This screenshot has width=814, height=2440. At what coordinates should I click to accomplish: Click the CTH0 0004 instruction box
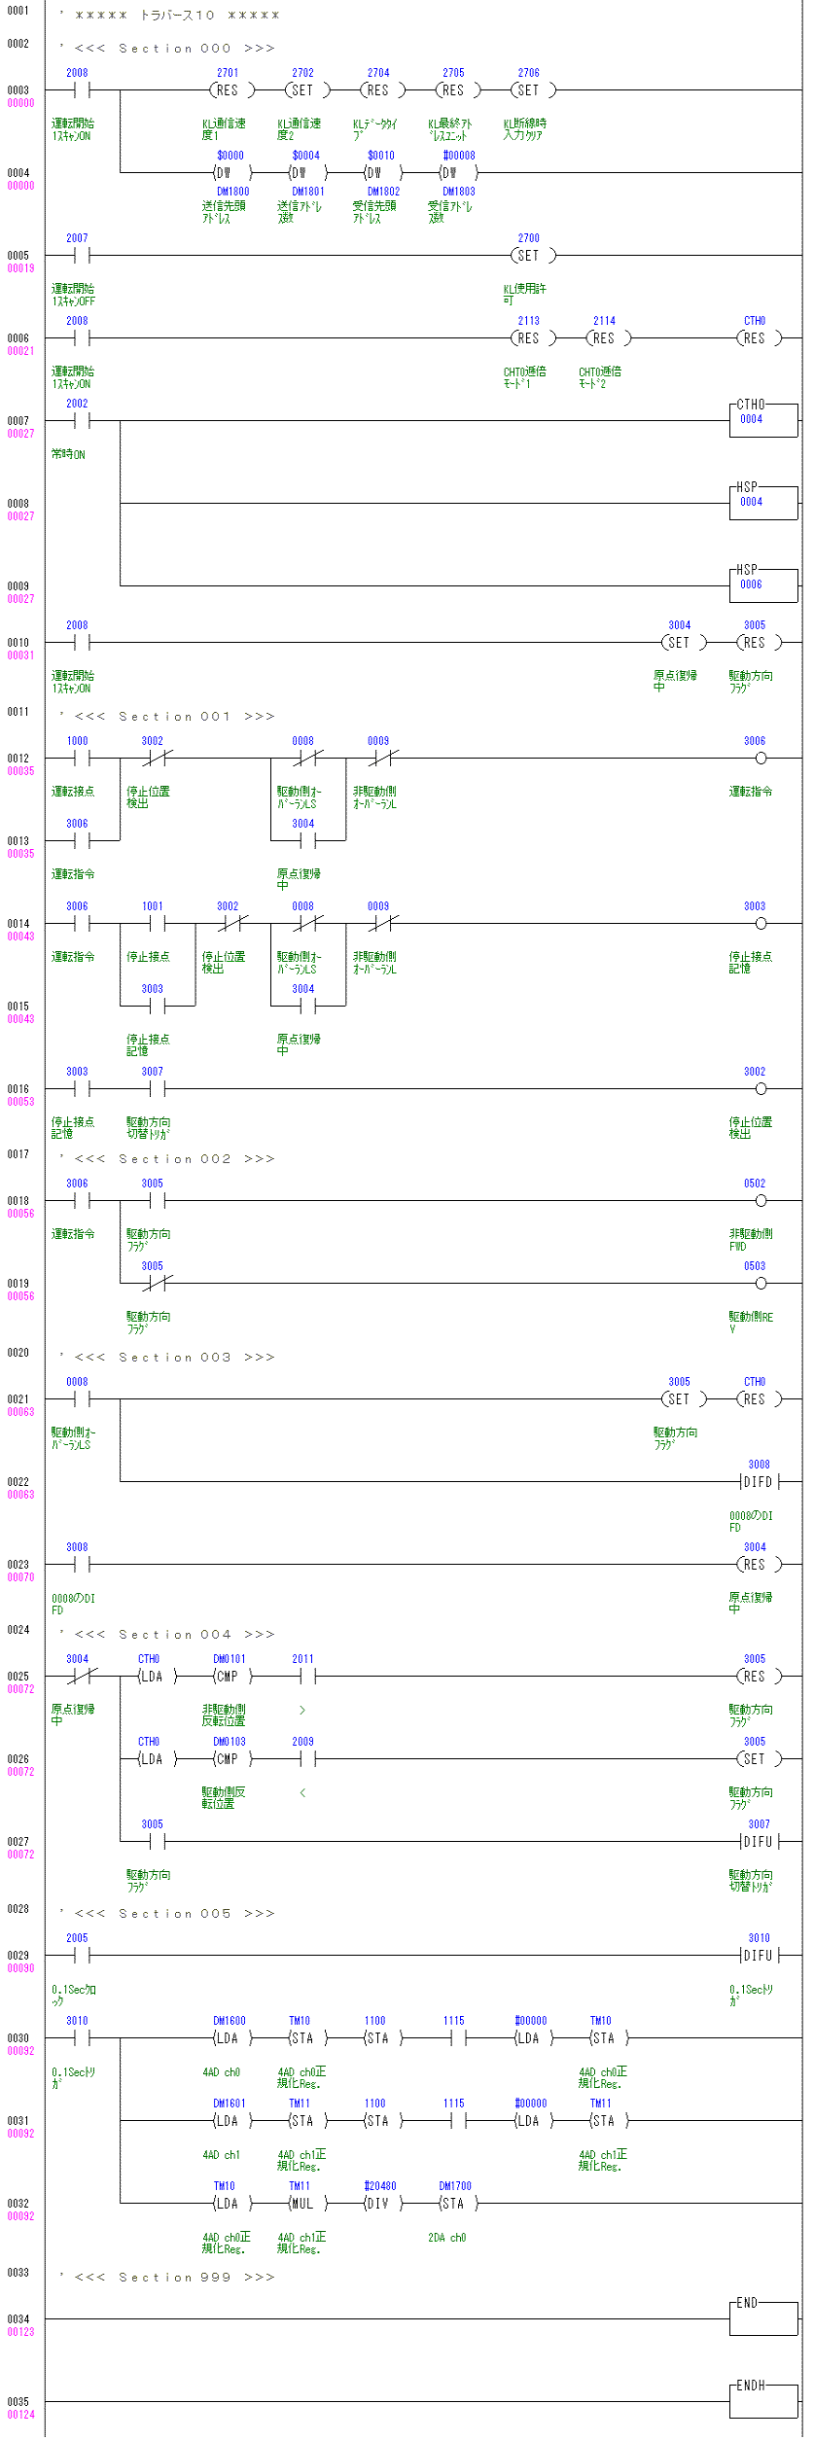[763, 419]
